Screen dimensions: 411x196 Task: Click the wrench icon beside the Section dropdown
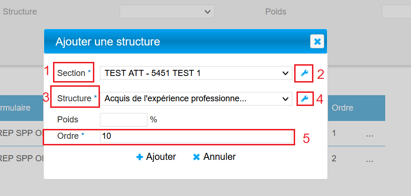[304, 73]
